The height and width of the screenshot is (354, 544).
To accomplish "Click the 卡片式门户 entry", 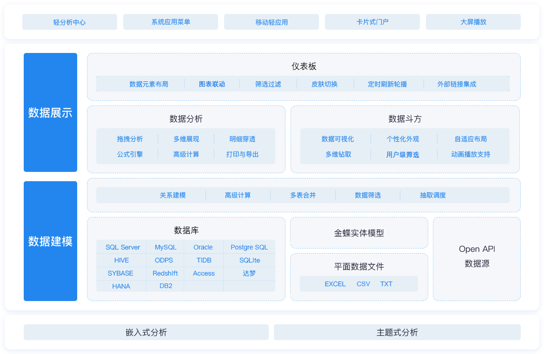I will click(372, 21).
